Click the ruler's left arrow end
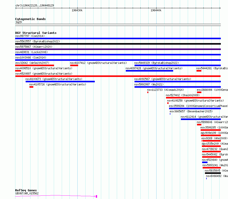 coord(16,8)
